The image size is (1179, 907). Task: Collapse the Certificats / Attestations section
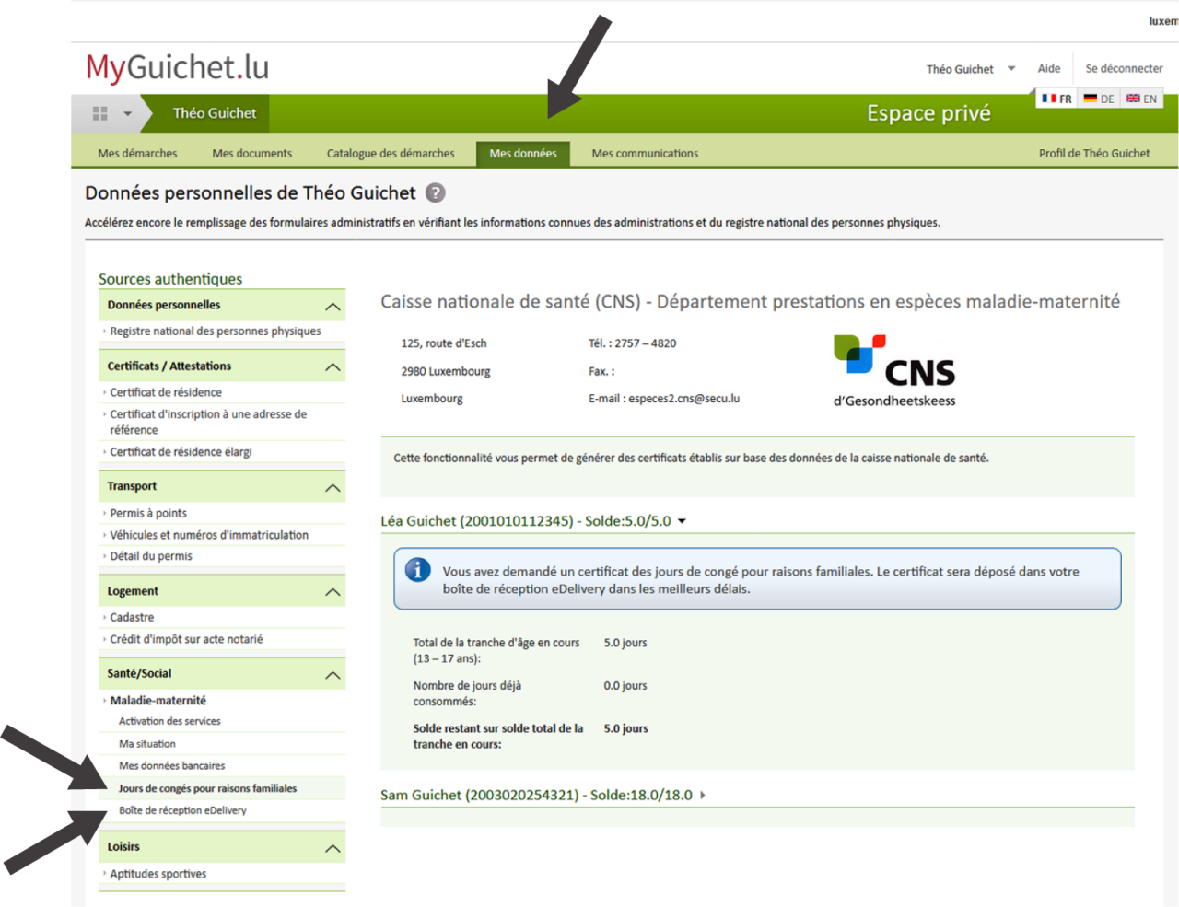click(333, 366)
